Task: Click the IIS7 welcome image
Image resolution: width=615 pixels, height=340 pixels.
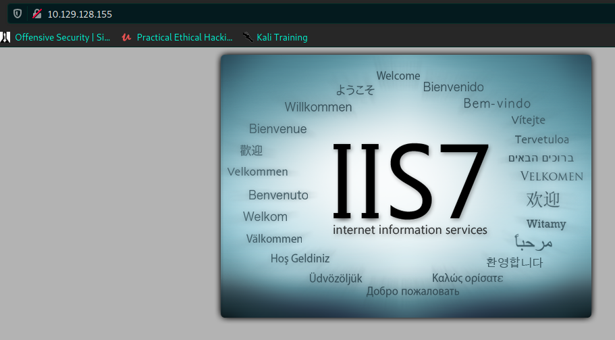Action: click(x=406, y=186)
